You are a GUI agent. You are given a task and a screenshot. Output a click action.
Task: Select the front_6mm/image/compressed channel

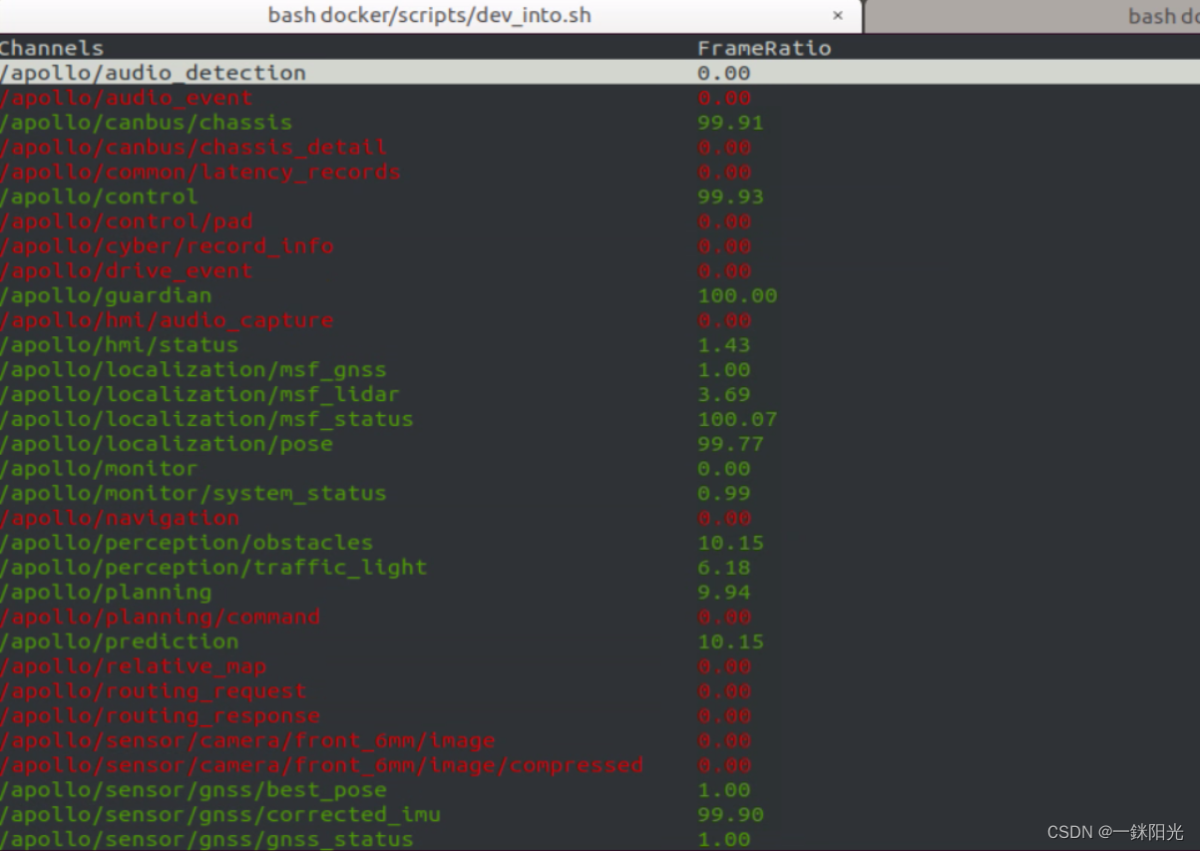(x=322, y=765)
